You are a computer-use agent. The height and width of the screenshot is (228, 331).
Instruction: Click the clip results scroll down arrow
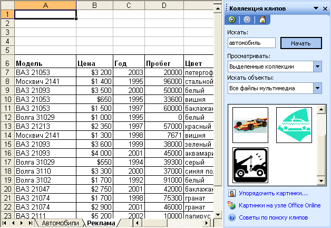(x=321, y=180)
